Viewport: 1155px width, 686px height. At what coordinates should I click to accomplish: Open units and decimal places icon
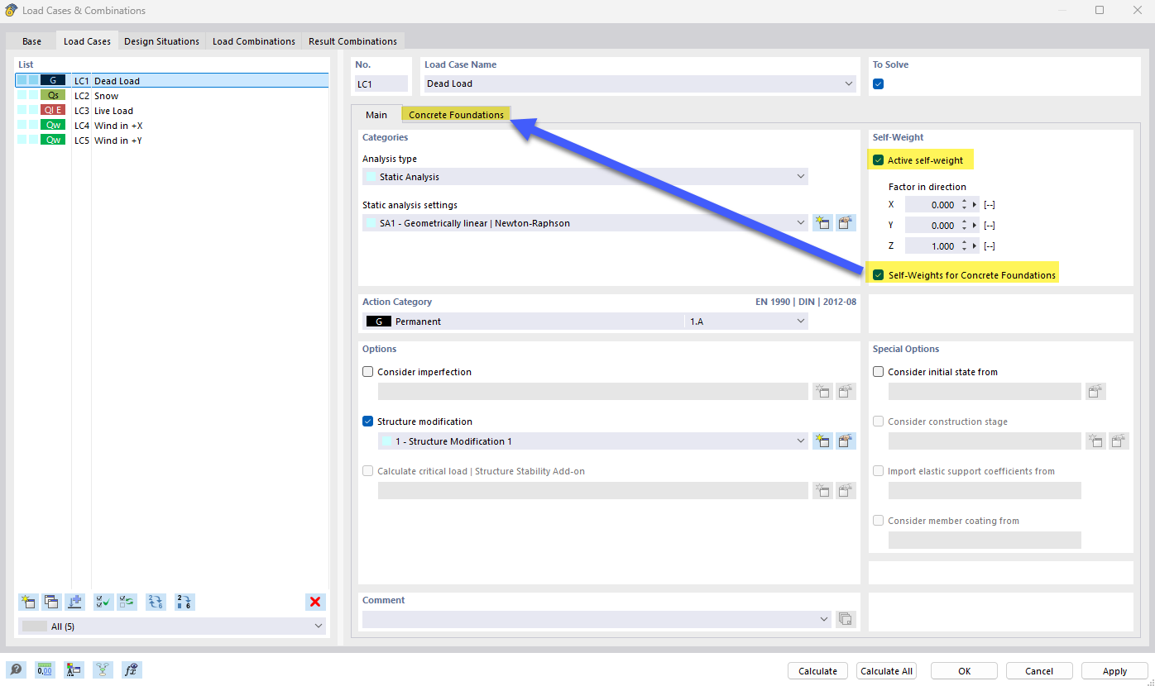tap(45, 669)
